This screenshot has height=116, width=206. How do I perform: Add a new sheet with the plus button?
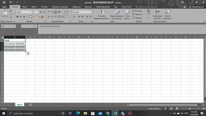(30, 105)
